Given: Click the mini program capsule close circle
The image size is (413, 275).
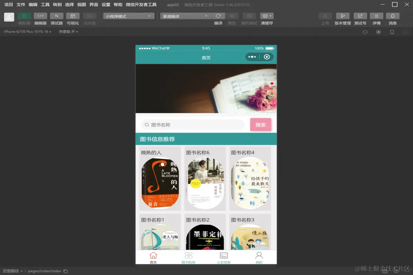Looking at the screenshot, I should point(267,57).
